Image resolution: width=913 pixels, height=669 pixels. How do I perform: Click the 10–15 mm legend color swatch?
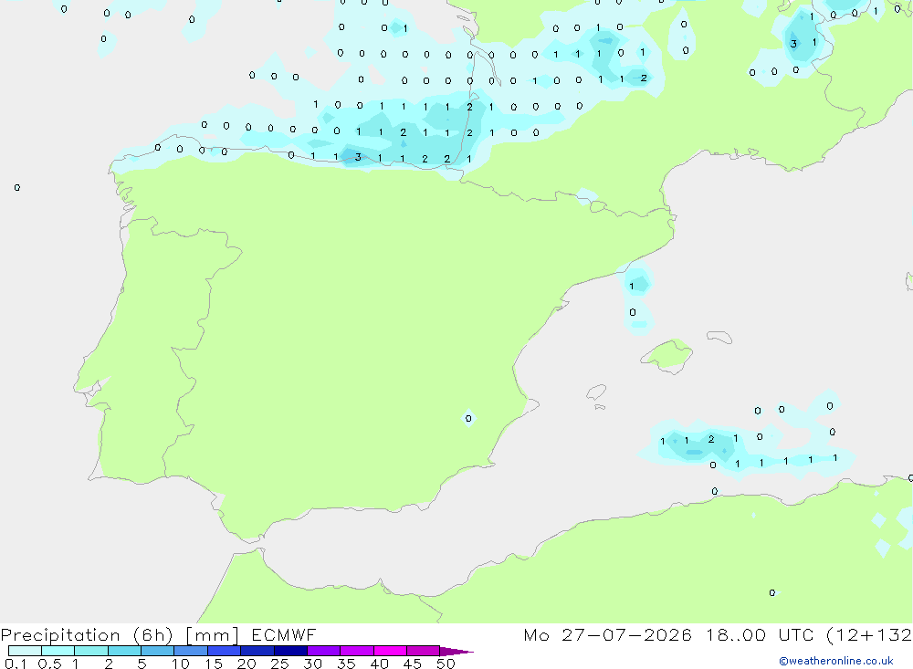[191, 651]
